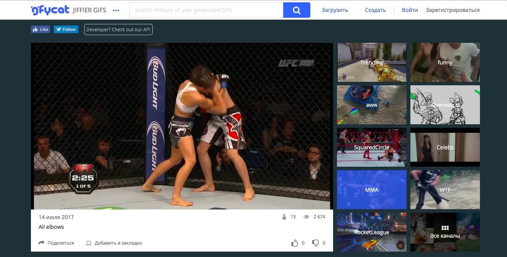507x257 pixels.
Task: Click the All elbows title text
Action: pyautogui.click(x=51, y=227)
